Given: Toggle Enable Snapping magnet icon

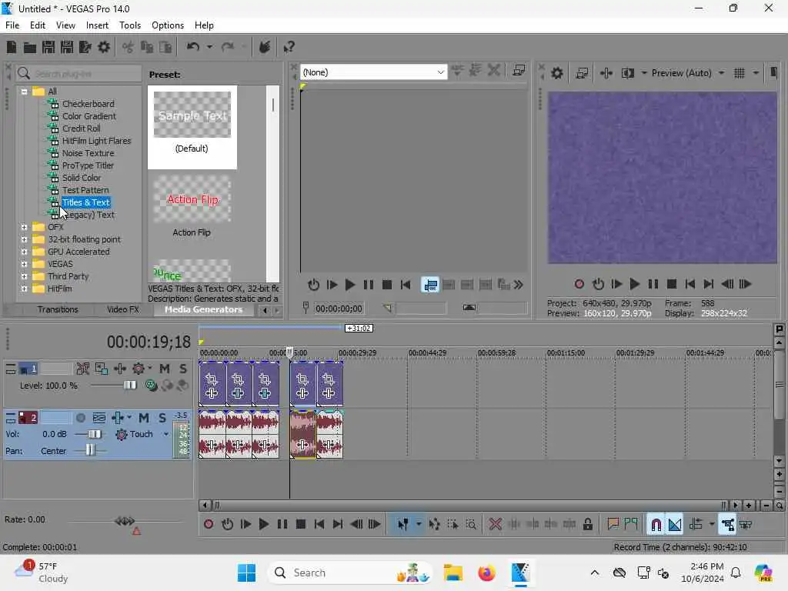Looking at the screenshot, I should (656, 525).
